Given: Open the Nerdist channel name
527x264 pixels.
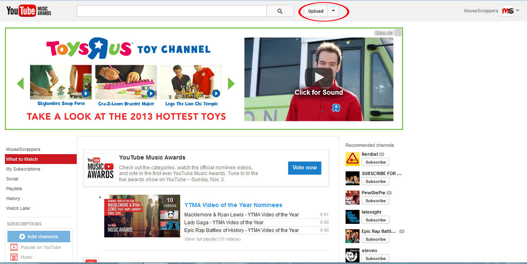Looking at the screenshot, I should pyautogui.click(x=370, y=154).
